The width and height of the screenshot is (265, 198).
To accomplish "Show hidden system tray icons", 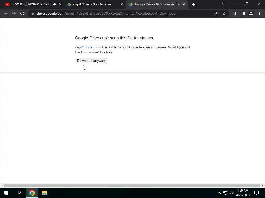I will pyautogui.click(x=219, y=193).
